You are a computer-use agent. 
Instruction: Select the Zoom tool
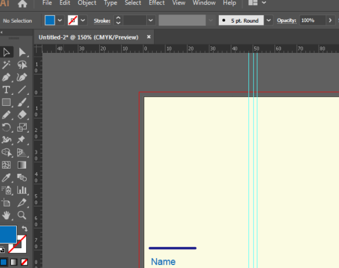coord(22,216)
